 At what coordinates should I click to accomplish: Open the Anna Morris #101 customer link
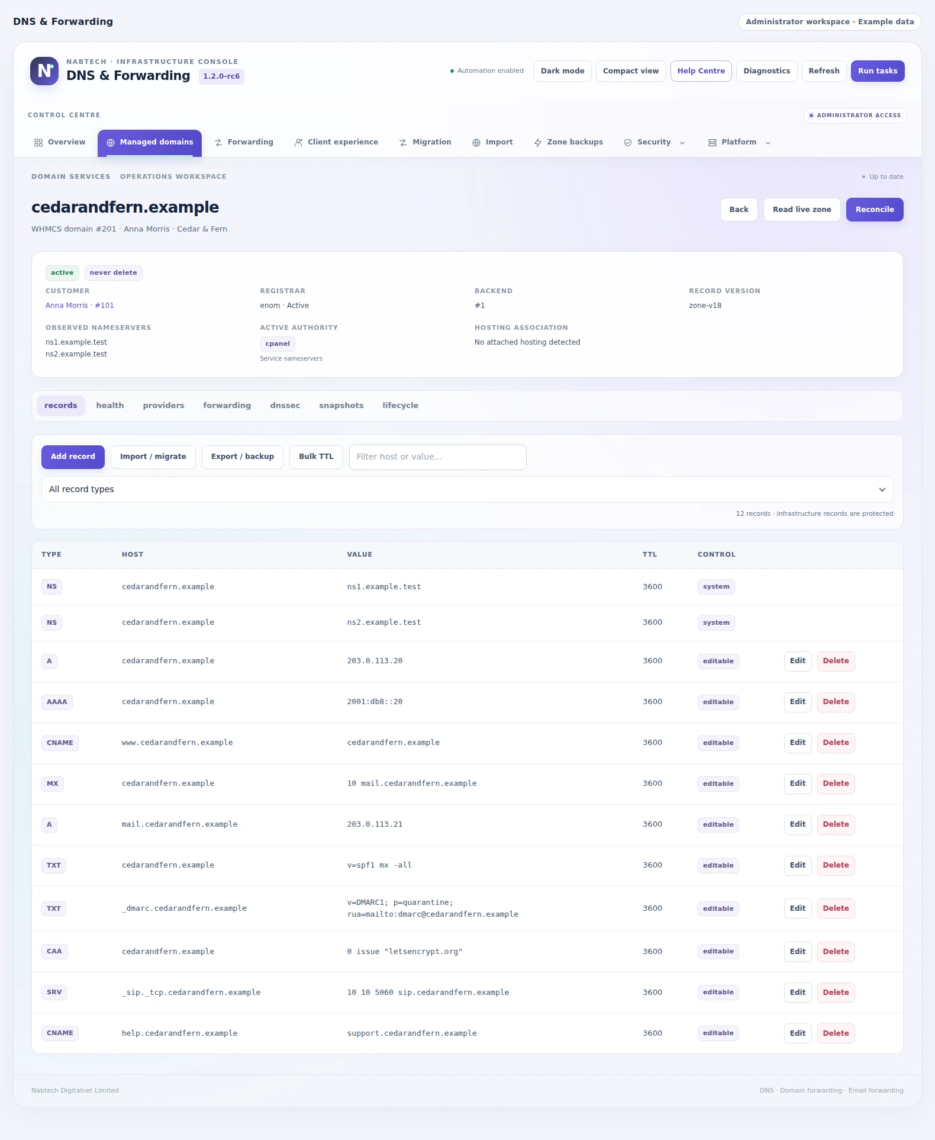(x=80, y=306)
